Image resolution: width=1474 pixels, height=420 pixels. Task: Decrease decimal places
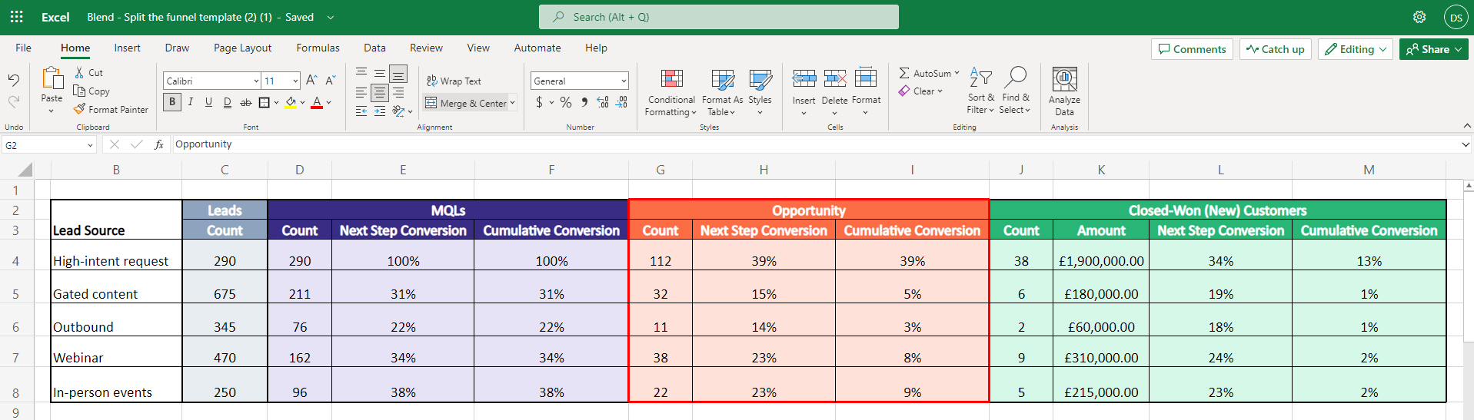(x=621, y=102)
